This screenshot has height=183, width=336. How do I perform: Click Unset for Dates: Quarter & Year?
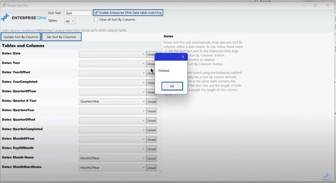point(152,102)
